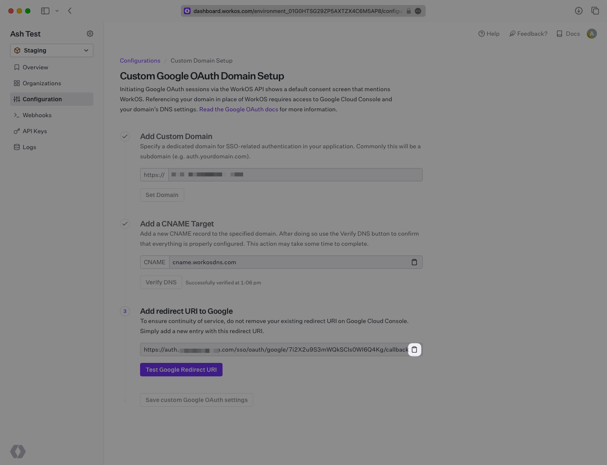607x465 pixels.
Task: Expand the Staging environment dropdown
Action: point(52,50)
